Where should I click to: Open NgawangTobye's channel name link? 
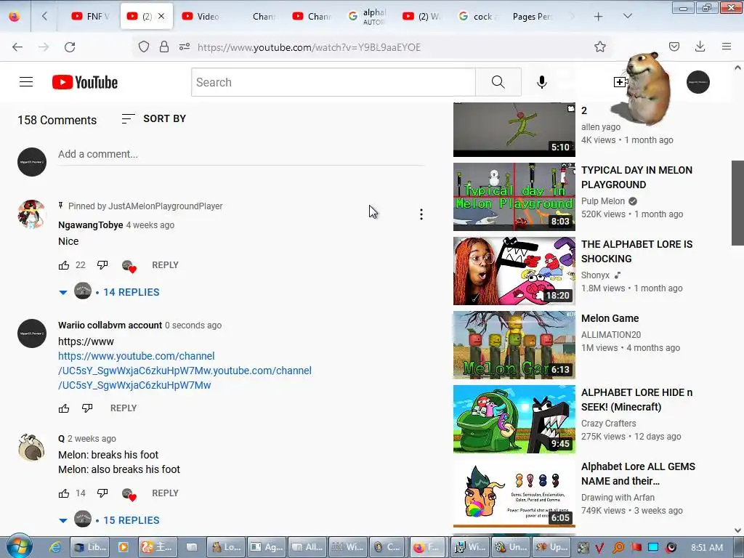coord(91,225)
